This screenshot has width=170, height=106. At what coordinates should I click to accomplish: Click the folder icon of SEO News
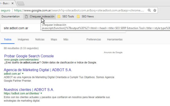(x=78, y=17)
